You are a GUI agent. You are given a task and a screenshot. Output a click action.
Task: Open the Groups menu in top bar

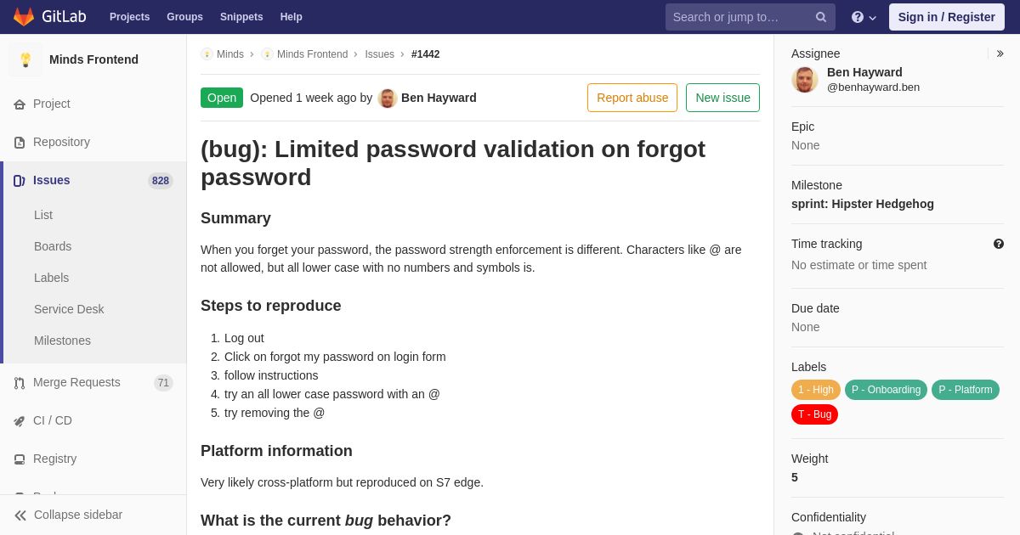(x=184, y=17)
